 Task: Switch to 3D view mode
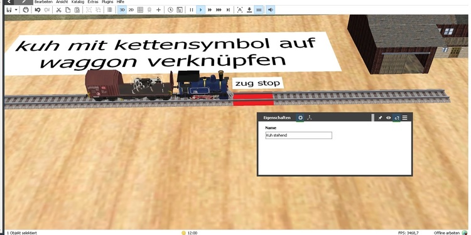[122, 10]
